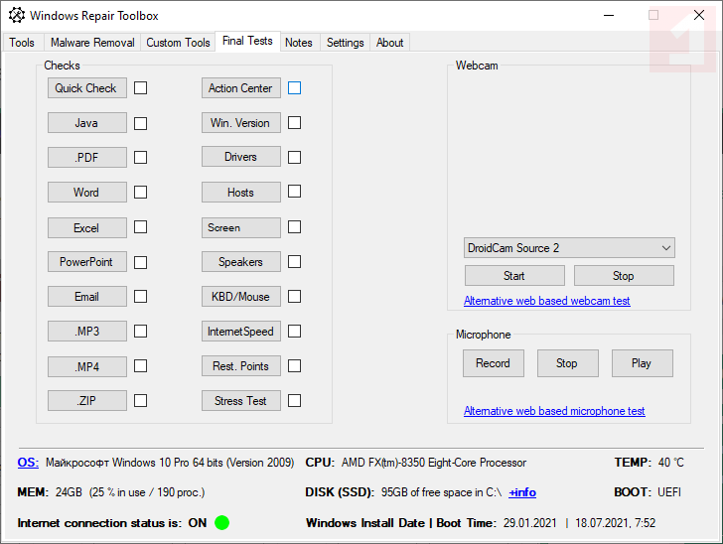Open the Action Center check
Screen dimensions: 723x544
point(241,87)
